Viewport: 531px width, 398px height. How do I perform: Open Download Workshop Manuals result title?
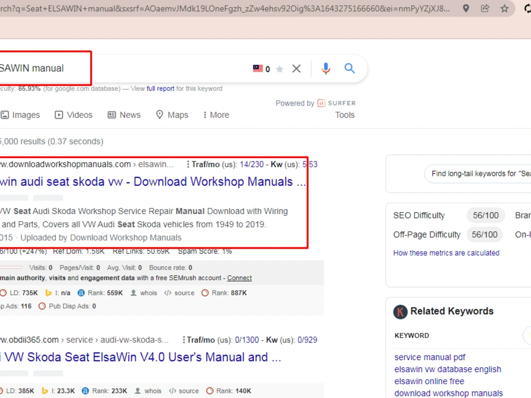tap(153, 181)
